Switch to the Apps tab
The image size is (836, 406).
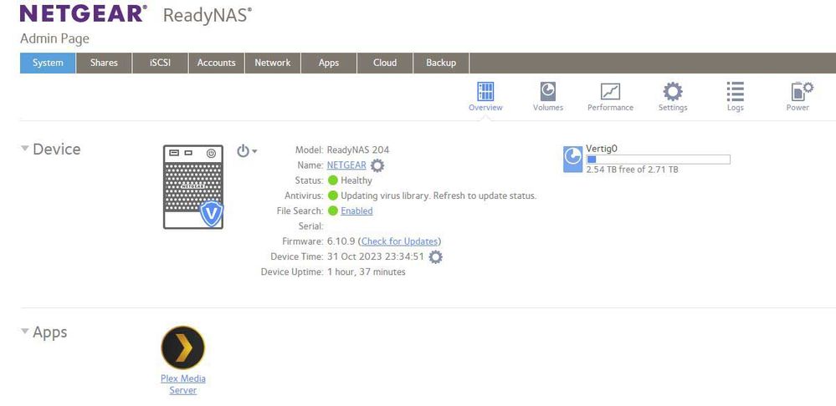coord(328,63)
